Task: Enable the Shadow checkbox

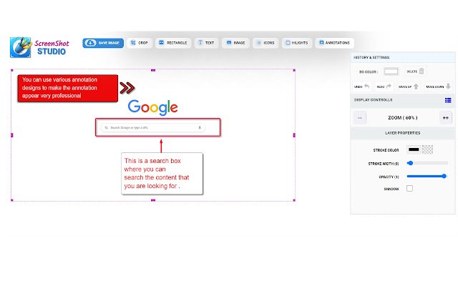Action: coord(409,189)
